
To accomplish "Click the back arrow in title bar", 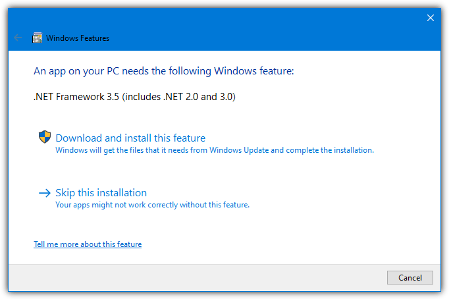I will click(x=18, y=38).
